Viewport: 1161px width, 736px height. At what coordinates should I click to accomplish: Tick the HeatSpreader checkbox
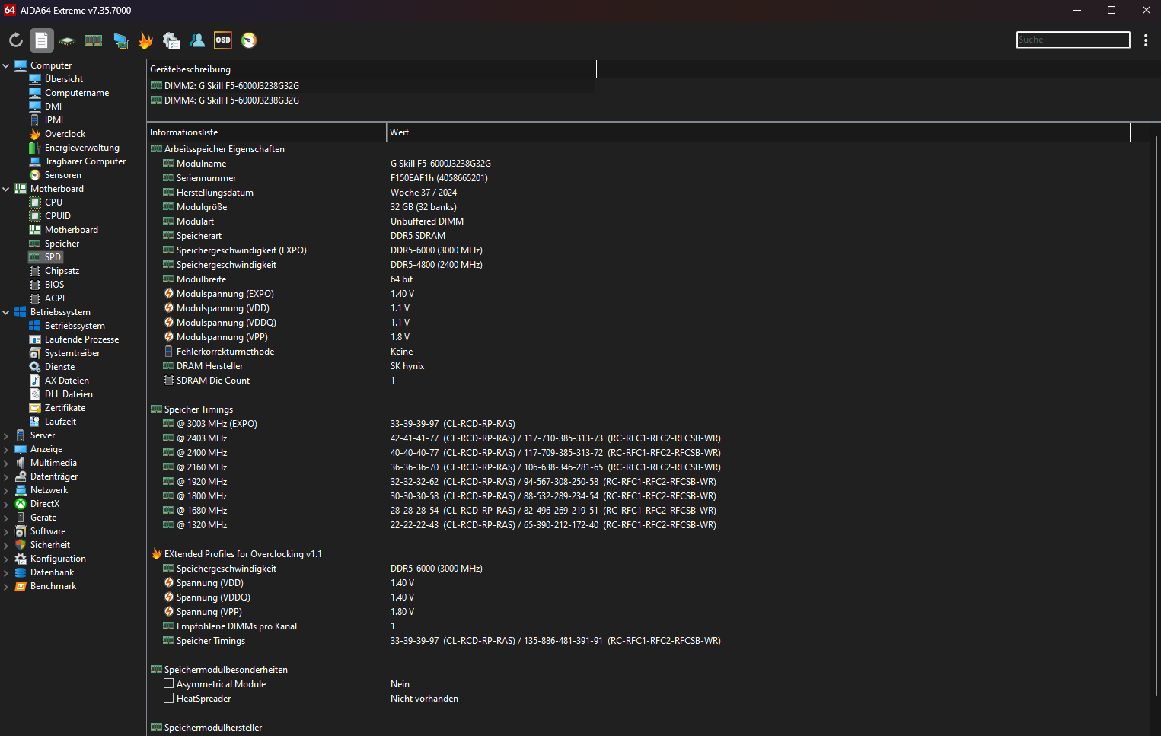pyautogui.click(x=169, y=698)
